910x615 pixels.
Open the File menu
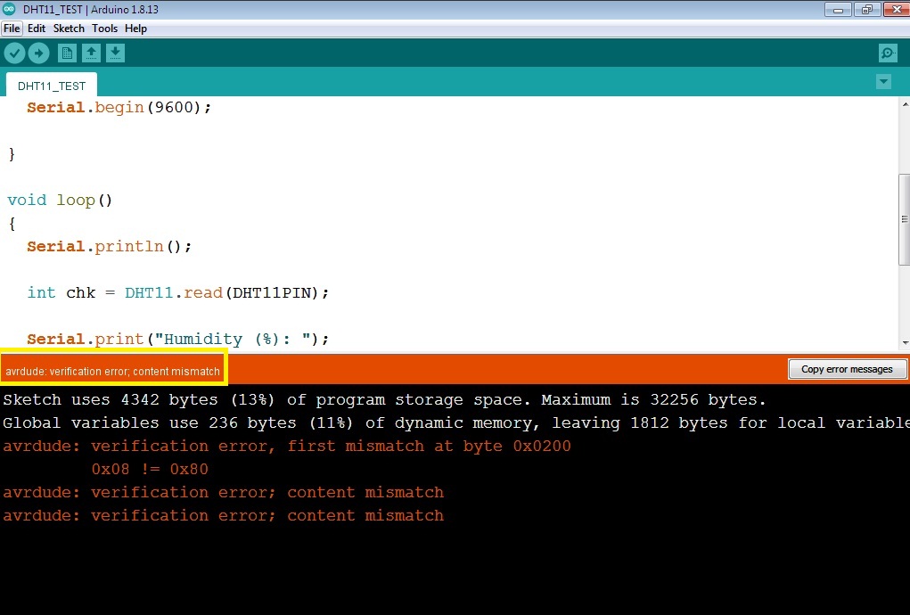tap(12, 29)
